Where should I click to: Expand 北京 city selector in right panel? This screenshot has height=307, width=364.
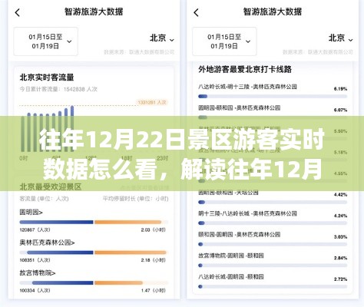click(x=341, y=38)
